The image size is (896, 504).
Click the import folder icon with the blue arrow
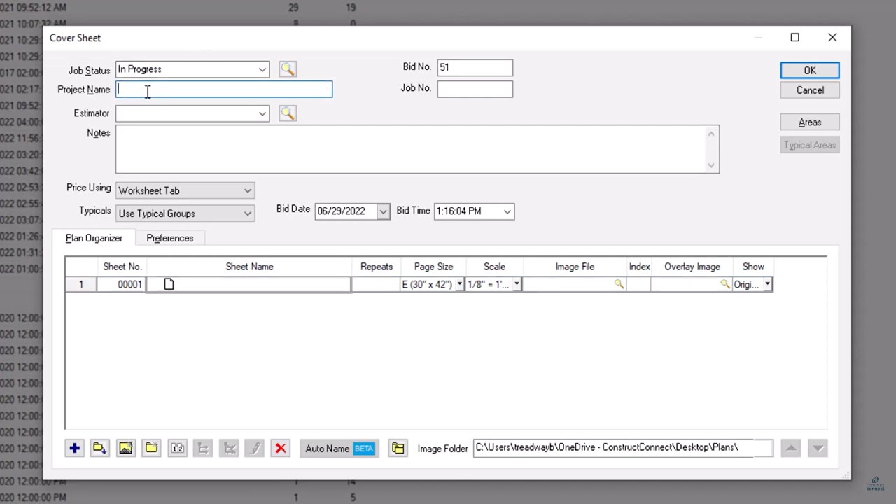[99, 448]
